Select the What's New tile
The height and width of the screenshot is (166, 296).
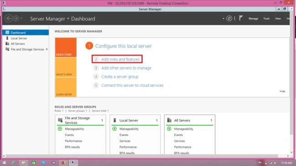coord(66,67)
